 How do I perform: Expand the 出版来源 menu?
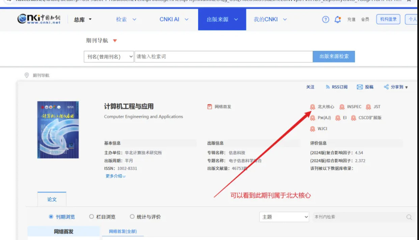(222, 20)
